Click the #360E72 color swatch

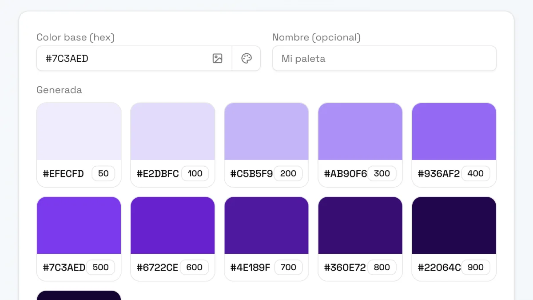point(360,225)
